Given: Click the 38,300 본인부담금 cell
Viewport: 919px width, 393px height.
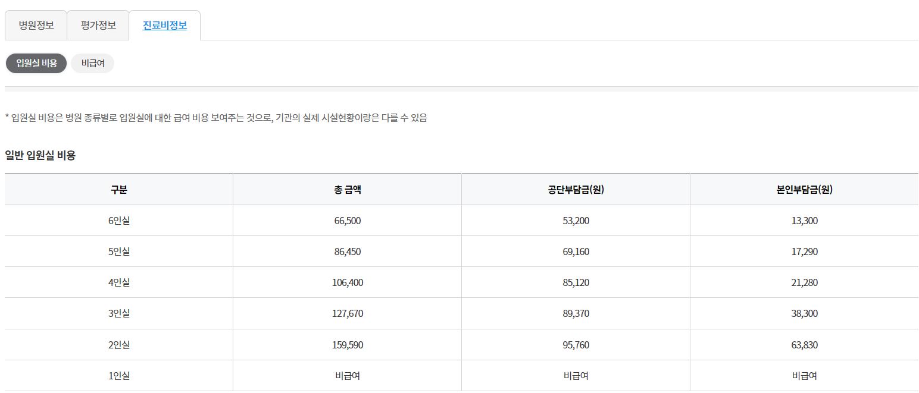Looking at the screenshot, I should click(x=804, y=313).
